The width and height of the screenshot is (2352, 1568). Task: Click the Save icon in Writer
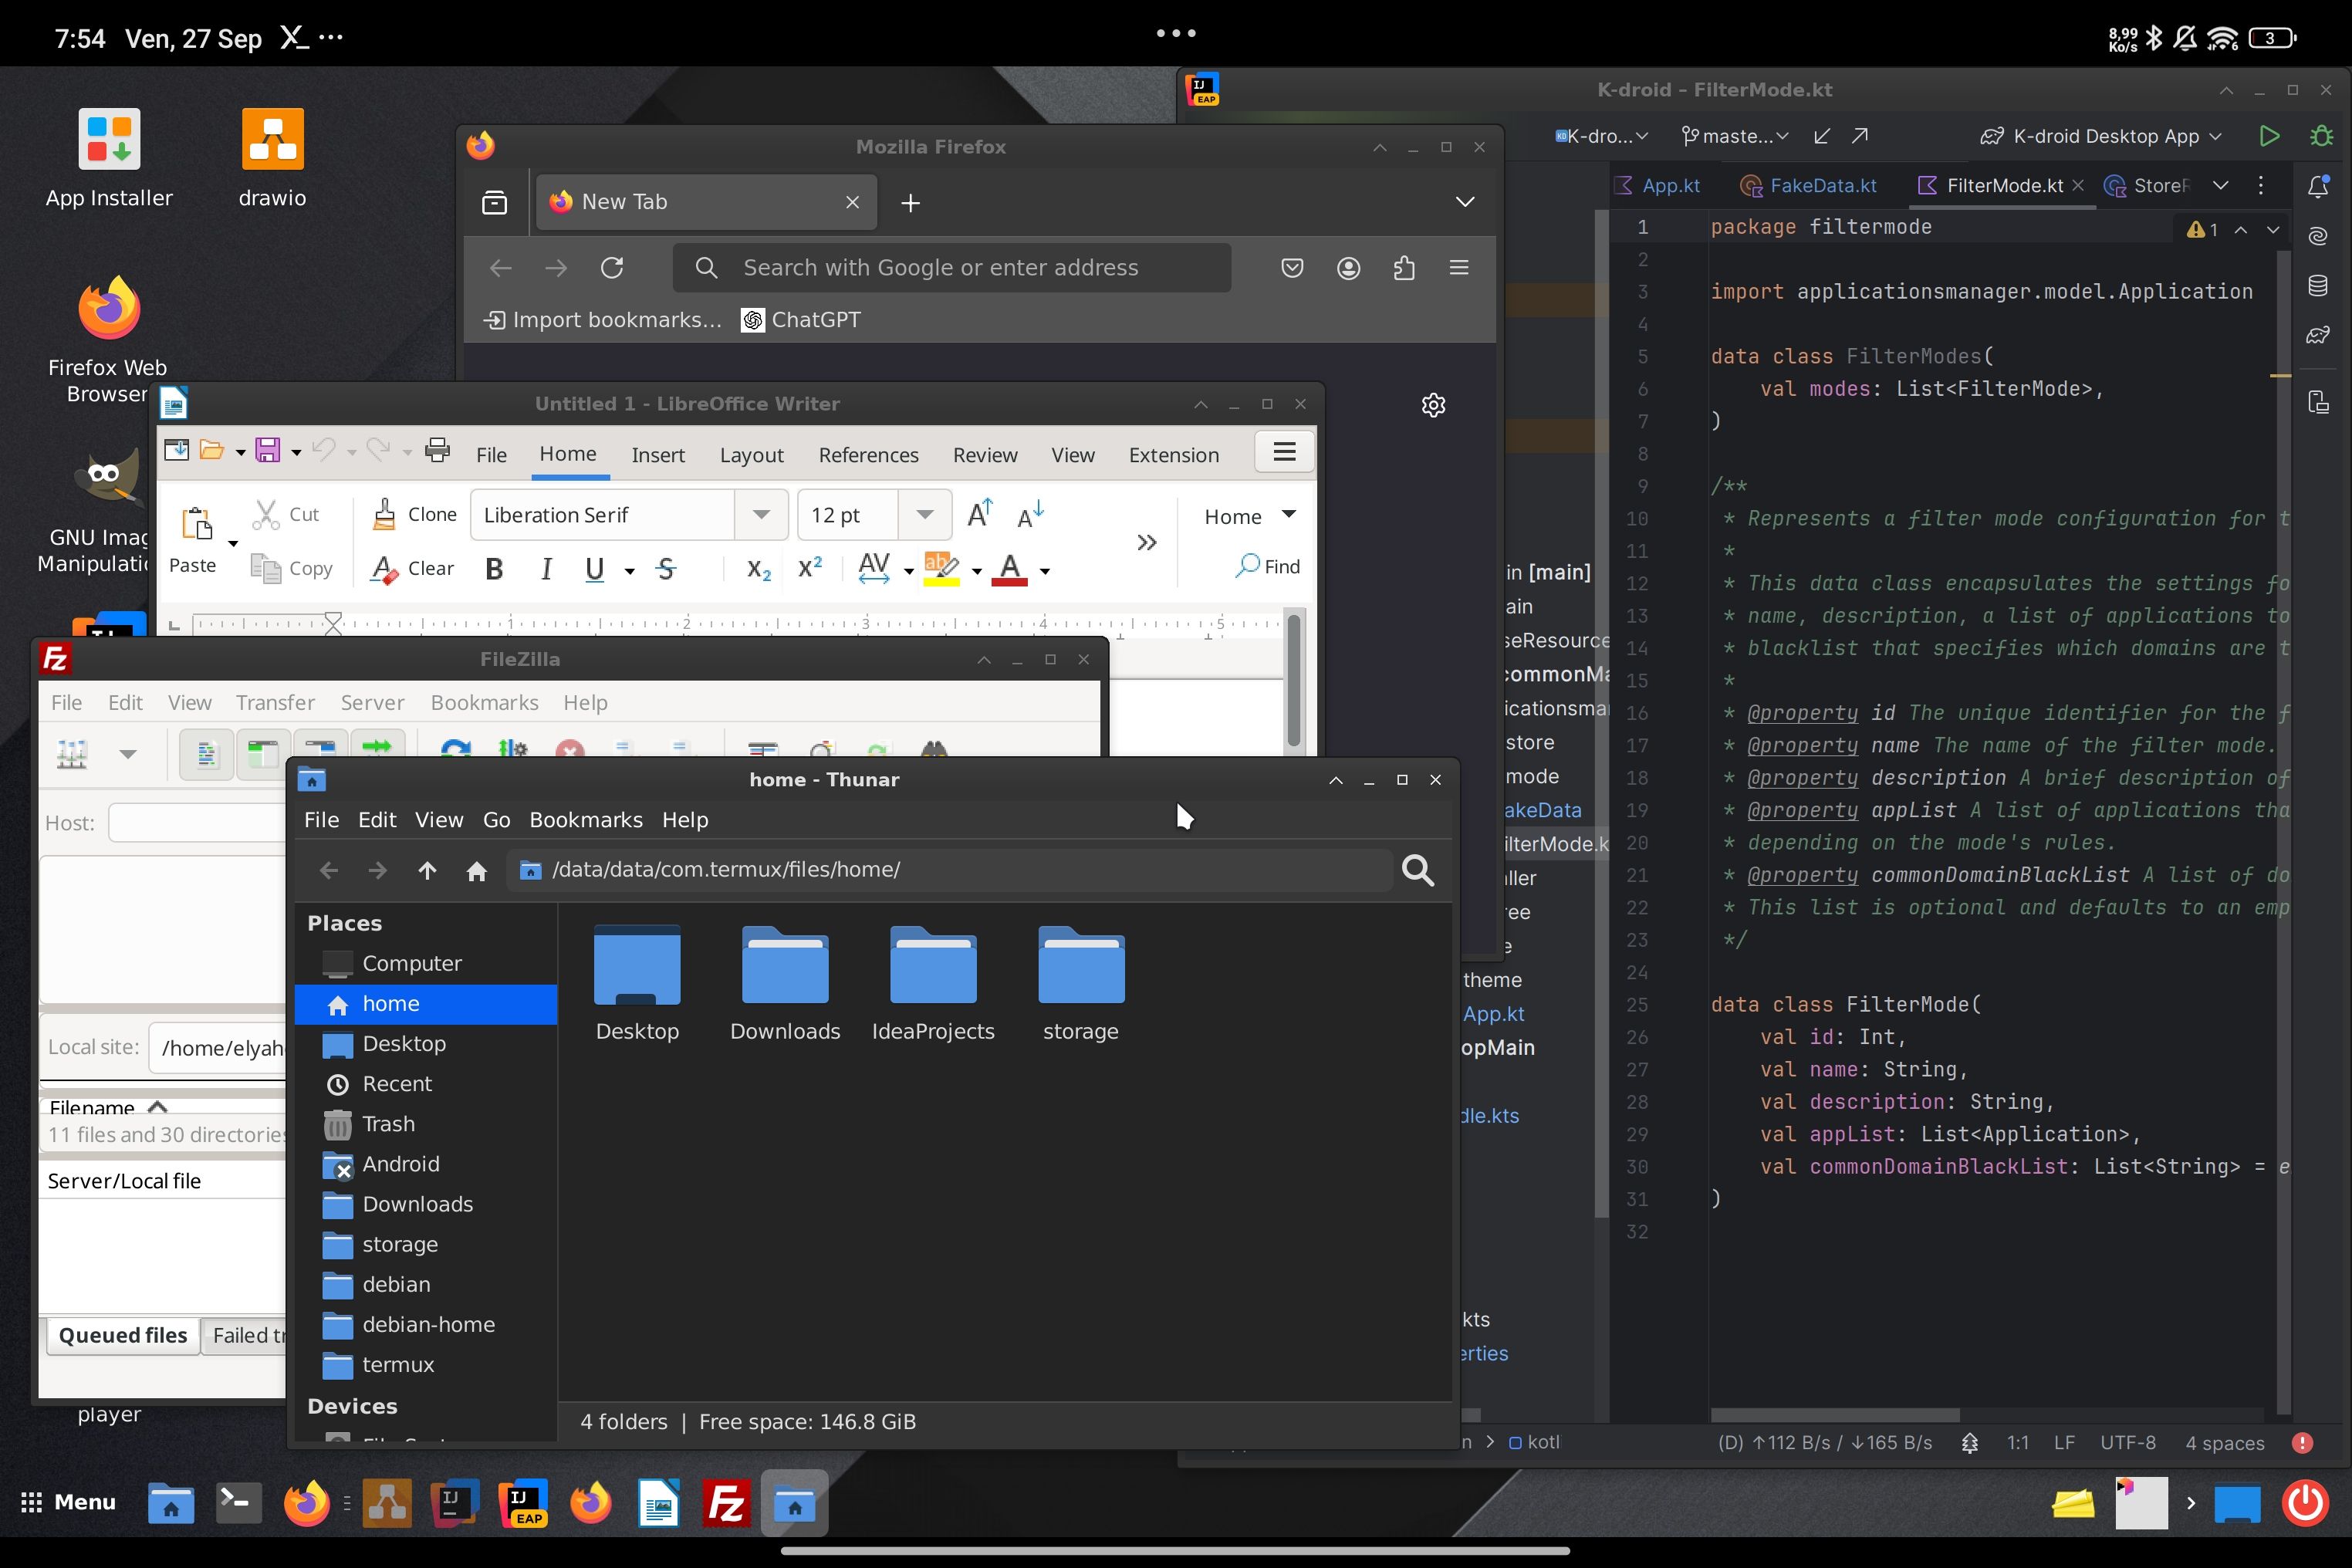tap(267, 450)
